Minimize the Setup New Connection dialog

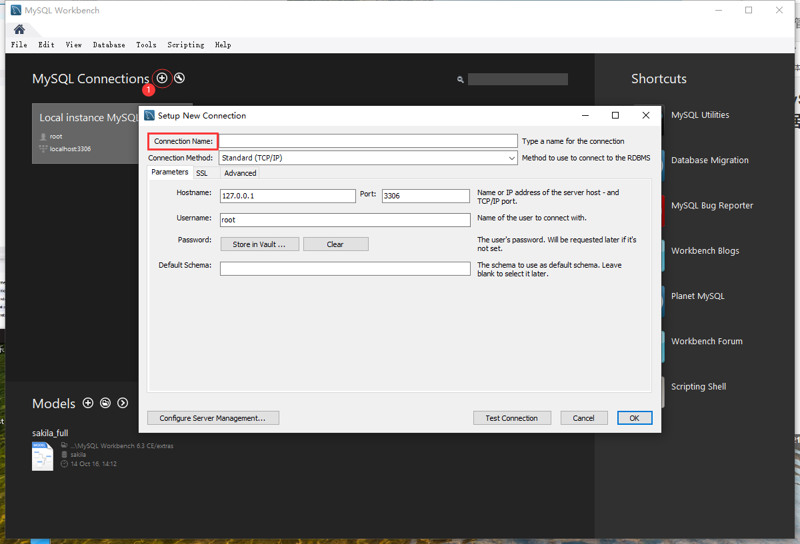(x=585, y=115)
